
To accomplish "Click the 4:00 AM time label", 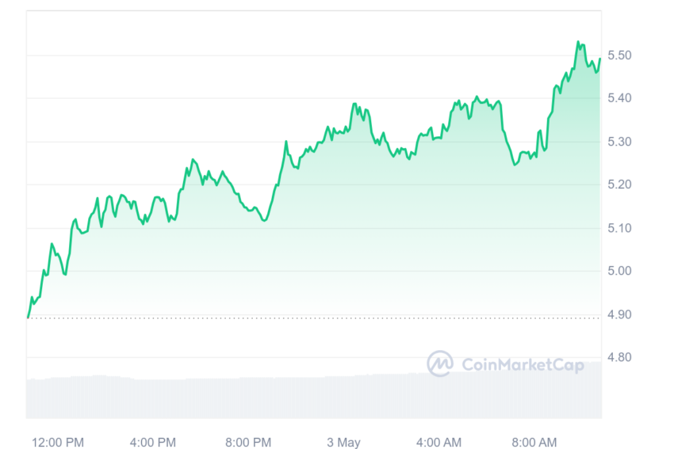I will 438,442.
